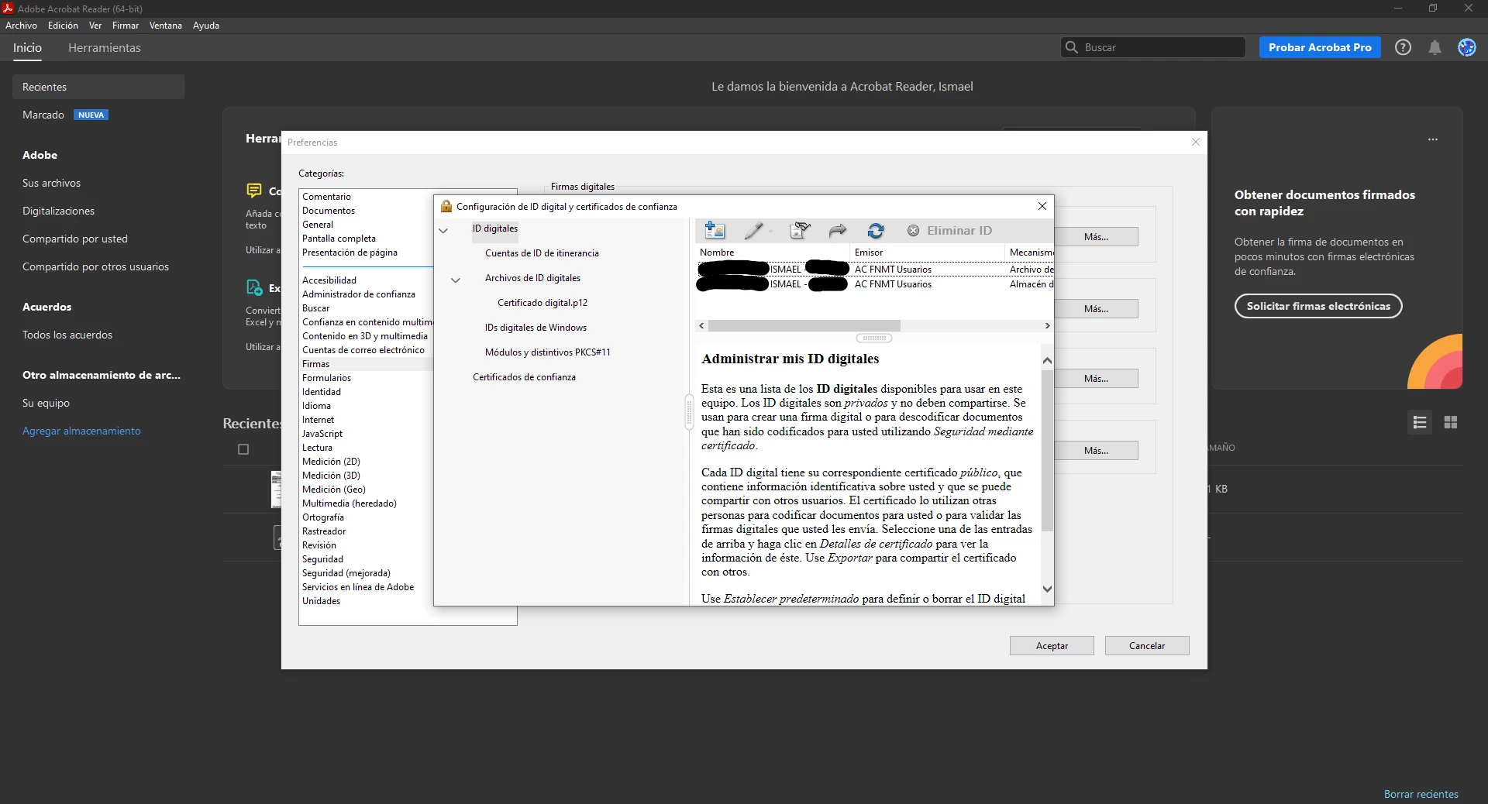This screenshot has width=1488, height=804.
Task: Click Cancelar in Preferencias
Action: (x=1147, y=646)
